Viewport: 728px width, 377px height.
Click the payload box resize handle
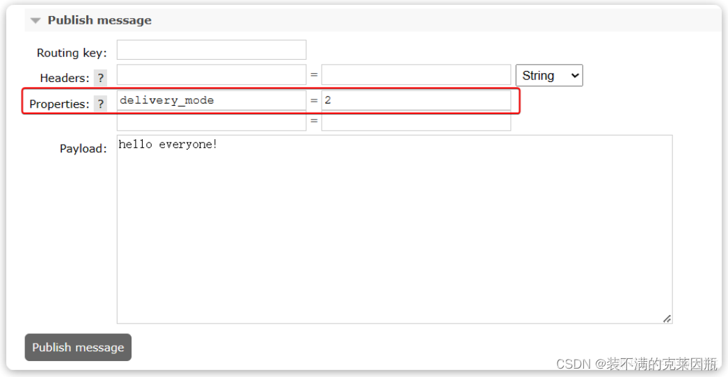[667, 319]
